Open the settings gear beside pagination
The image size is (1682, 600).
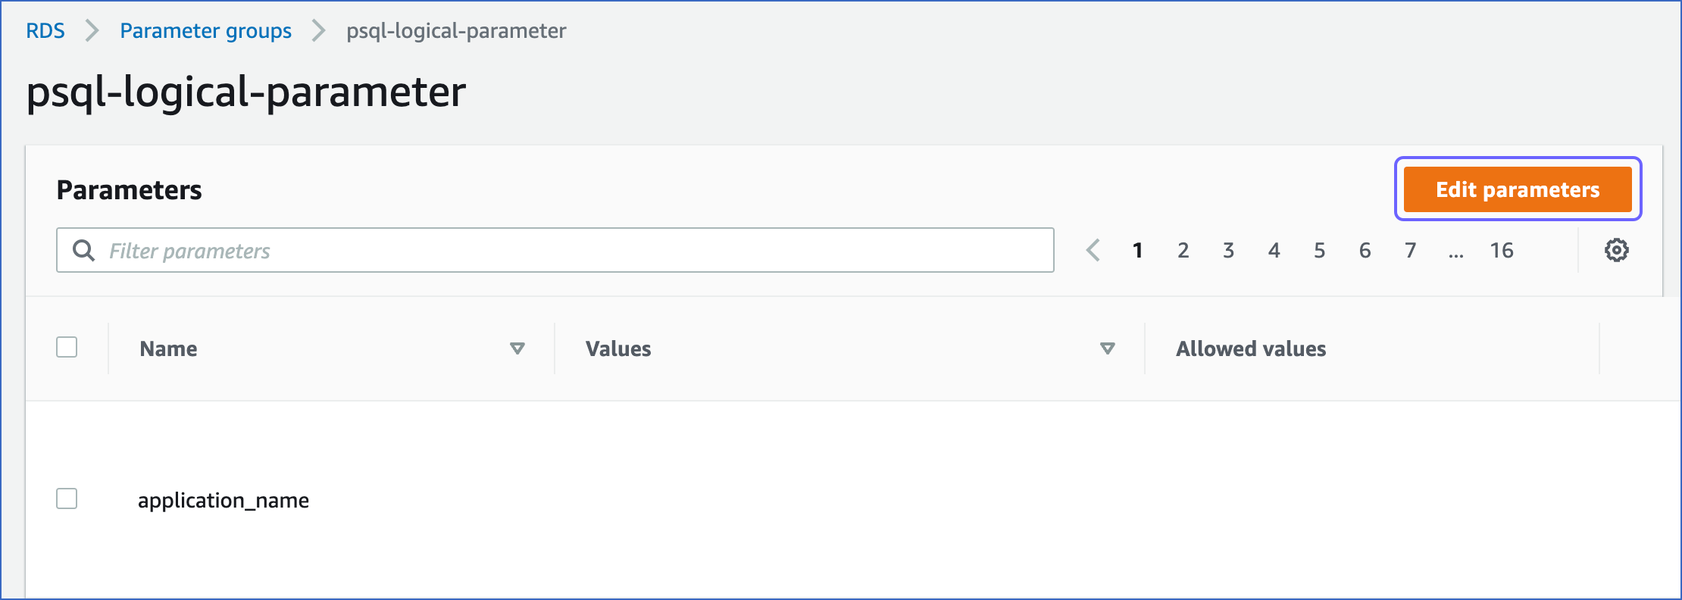[1617, 250]
